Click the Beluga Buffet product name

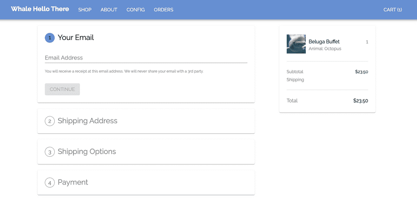pos(324,42)
